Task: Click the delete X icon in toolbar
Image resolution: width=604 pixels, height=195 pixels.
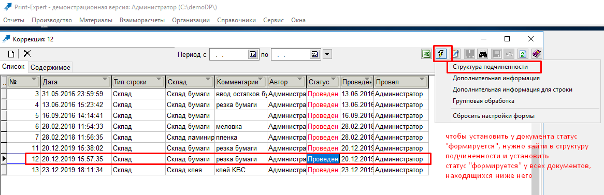Action: click(x=27, y=54)
